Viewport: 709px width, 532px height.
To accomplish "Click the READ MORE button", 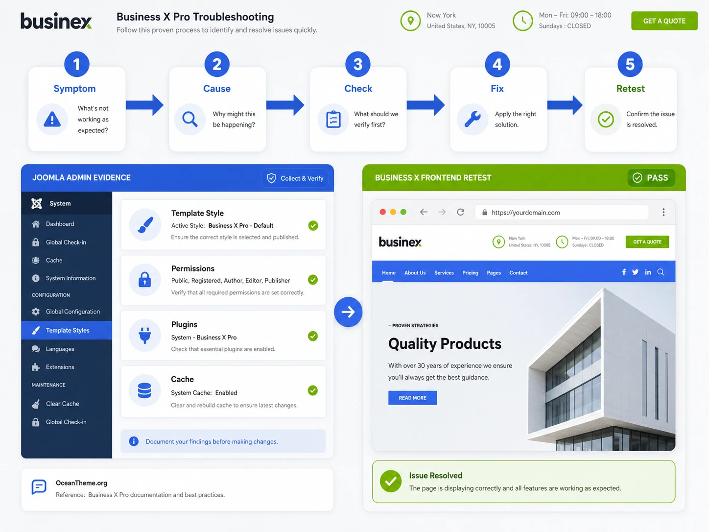I will [x=412, y=398].
